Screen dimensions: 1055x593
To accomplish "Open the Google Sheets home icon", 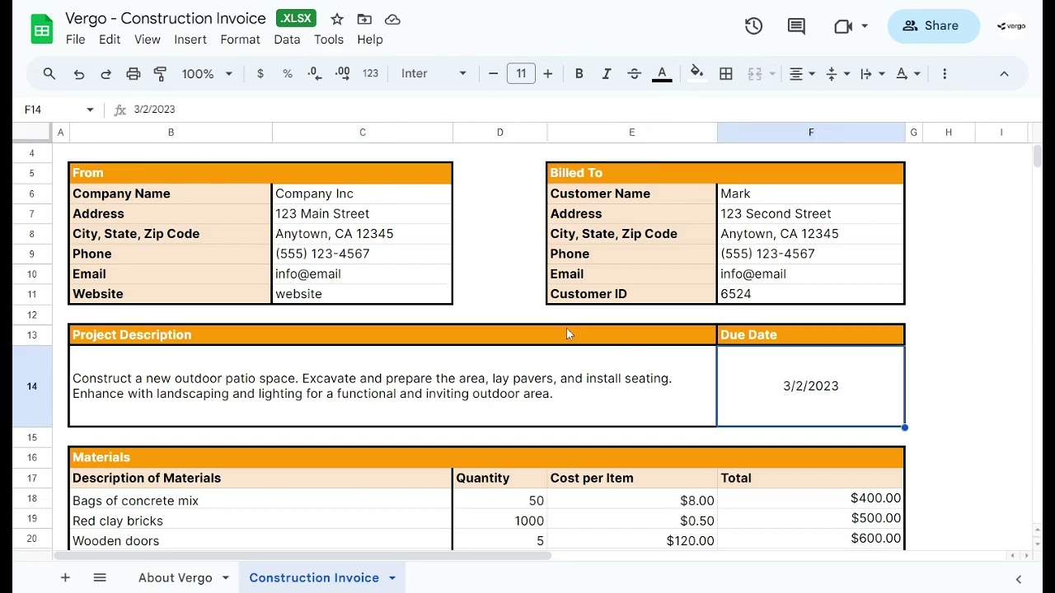I will click(x=41, y=29).
